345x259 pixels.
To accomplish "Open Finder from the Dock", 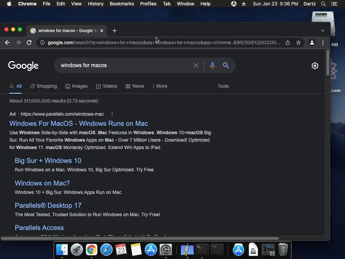I will pos(62,250).
